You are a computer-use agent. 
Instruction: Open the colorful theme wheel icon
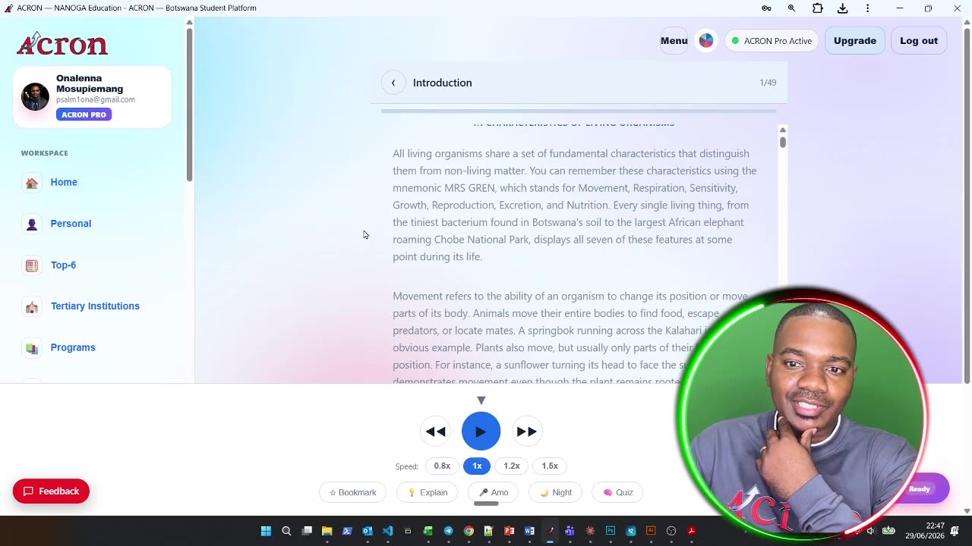point(706,41)
